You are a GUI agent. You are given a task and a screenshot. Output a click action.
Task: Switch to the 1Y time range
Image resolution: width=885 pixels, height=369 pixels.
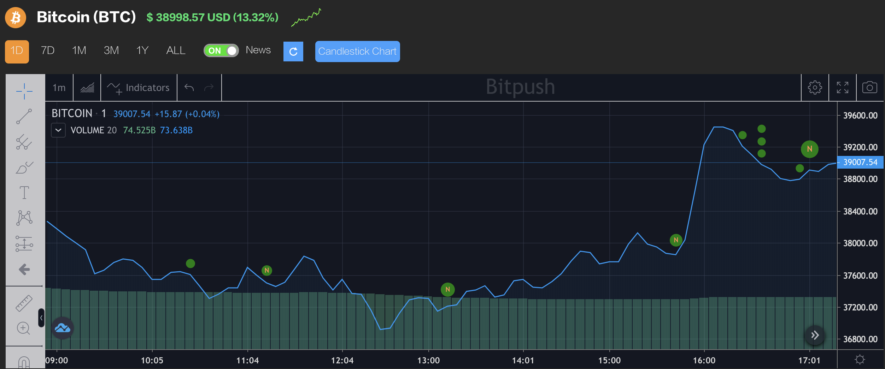tap(142, 50)
